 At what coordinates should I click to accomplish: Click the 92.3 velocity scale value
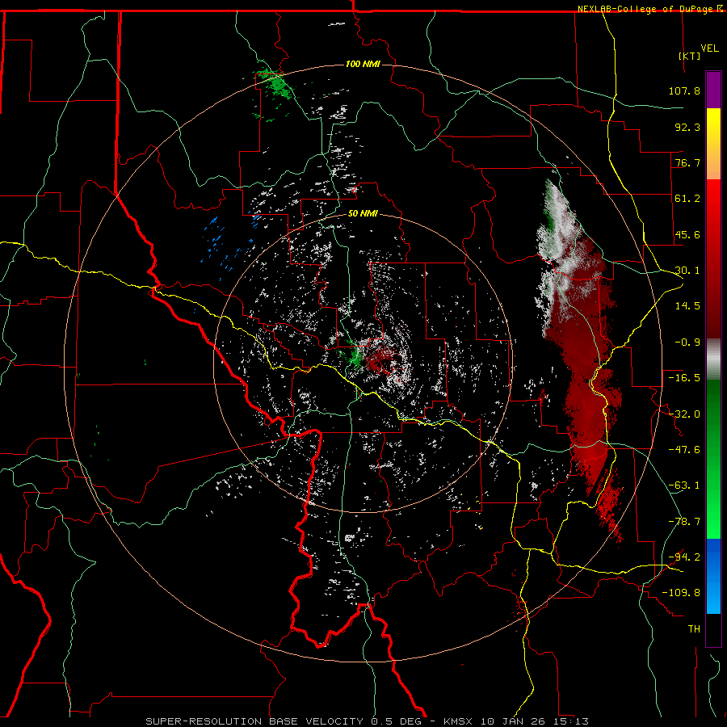pyautogui.click(x=687, y=127)
